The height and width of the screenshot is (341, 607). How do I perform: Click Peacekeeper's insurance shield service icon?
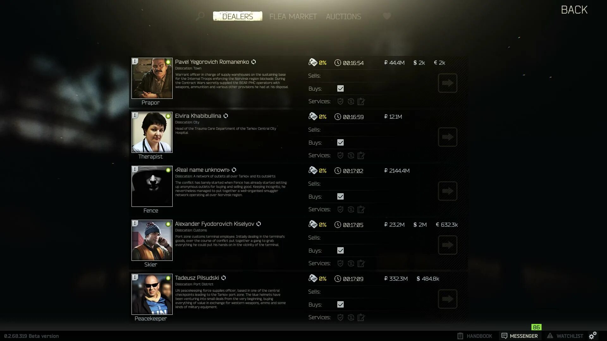[x=340, y=317]
